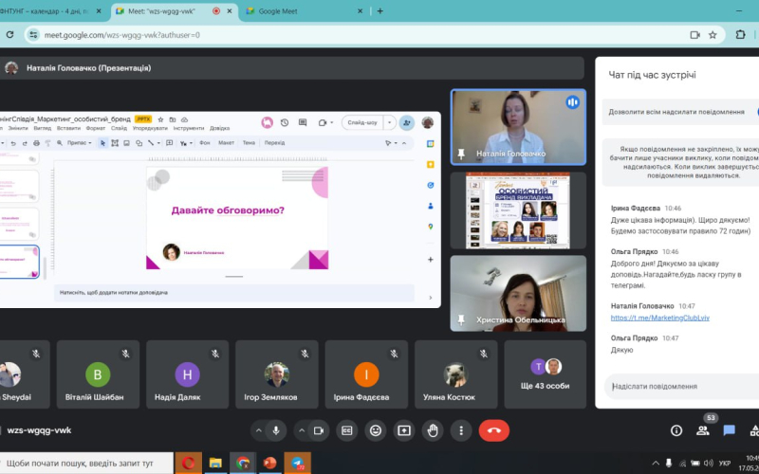The height and width of the screenshot is (474, 759).
Task: Open a new browser tab
Action: [380, 11]
